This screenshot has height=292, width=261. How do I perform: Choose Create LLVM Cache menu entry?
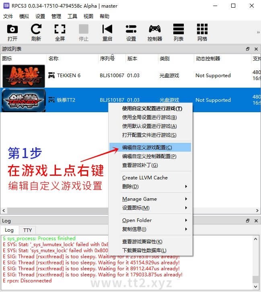(x=145, y=177)
